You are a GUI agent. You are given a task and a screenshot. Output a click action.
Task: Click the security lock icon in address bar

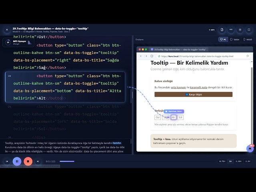159,56
